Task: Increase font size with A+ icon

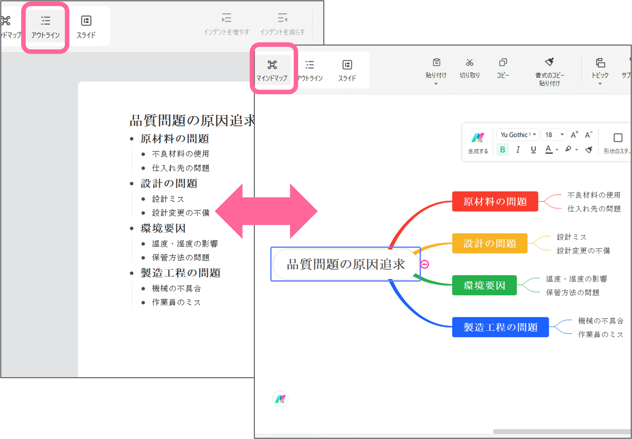Action: point(575,135)
